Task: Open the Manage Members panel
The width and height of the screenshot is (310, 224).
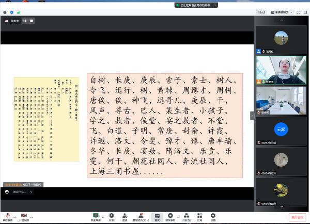Action: (140, 216)
